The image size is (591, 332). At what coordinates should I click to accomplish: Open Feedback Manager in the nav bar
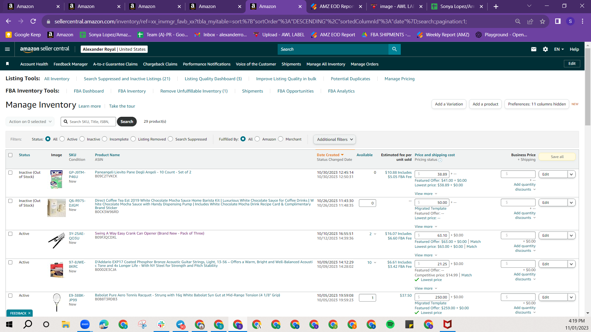(70, 64)
